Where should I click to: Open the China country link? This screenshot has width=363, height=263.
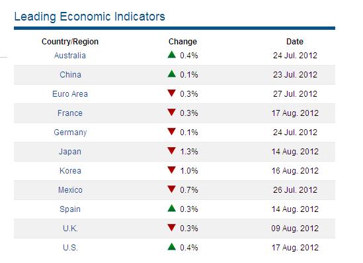70,75
